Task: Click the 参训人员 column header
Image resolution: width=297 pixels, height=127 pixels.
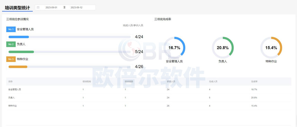Action: (171, 82)
